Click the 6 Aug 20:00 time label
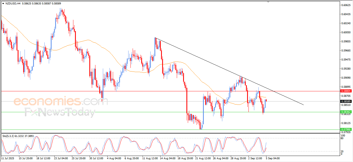This screenshot has height=162, width=353. pyautogui.click(x=132, y=158)
